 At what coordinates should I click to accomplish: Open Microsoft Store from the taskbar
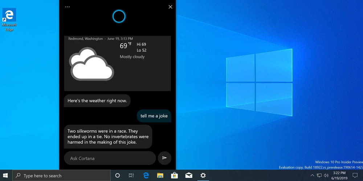(x=174, y=176)
